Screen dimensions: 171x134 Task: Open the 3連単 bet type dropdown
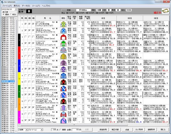point(26,130)
